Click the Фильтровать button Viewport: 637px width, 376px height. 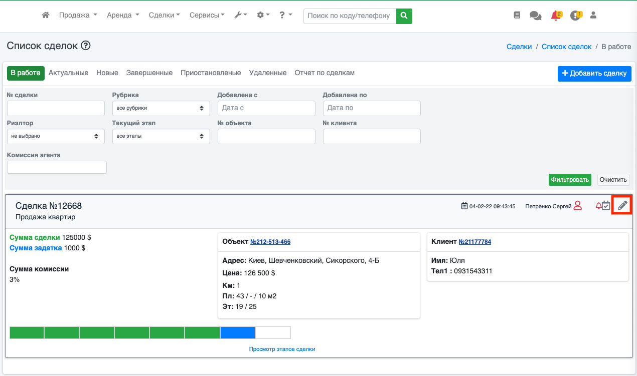click(x=570, y=180)
